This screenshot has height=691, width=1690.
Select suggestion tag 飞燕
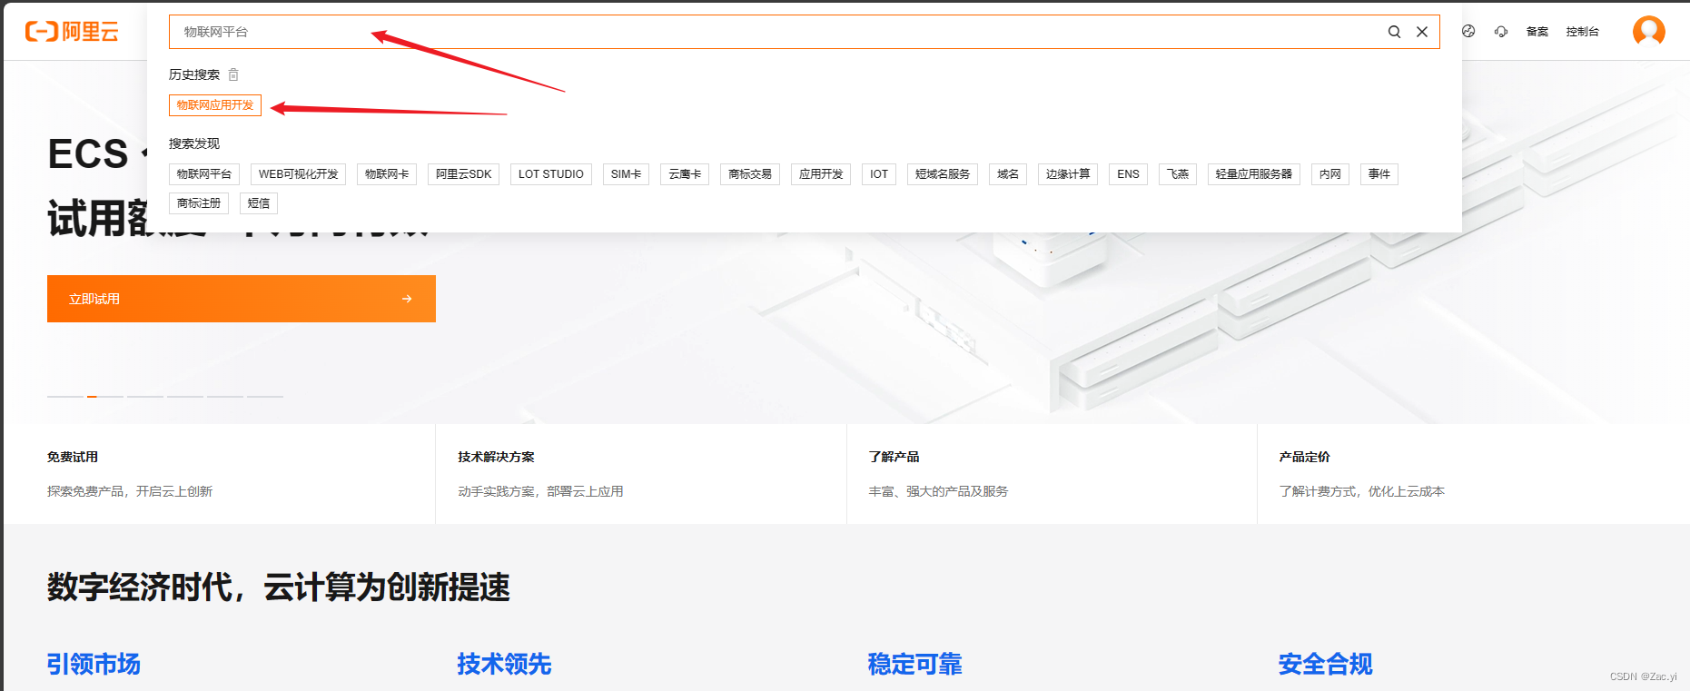1178,174
